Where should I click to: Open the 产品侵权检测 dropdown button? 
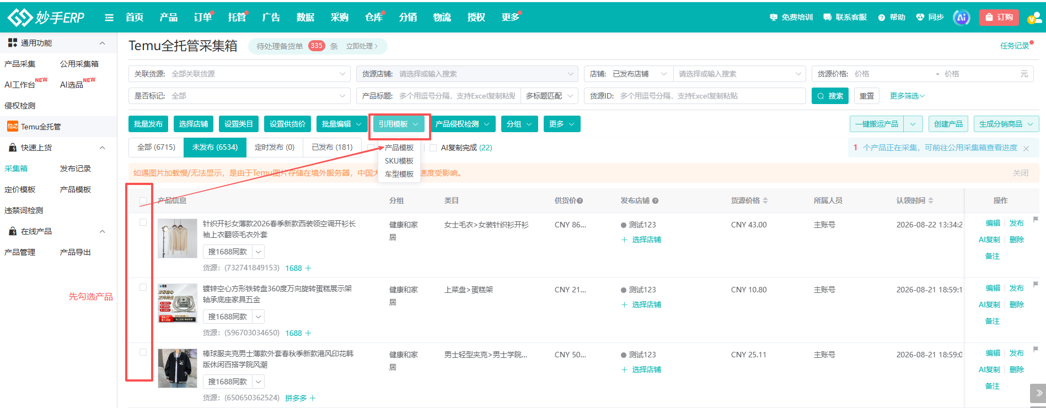point(463,124)
